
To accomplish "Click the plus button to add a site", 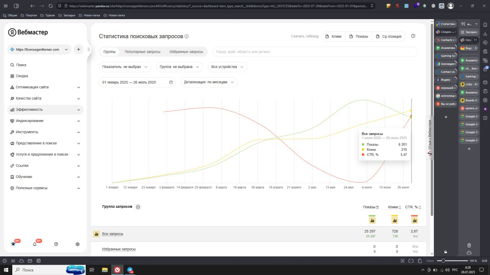I will click(x=78, y=49).
